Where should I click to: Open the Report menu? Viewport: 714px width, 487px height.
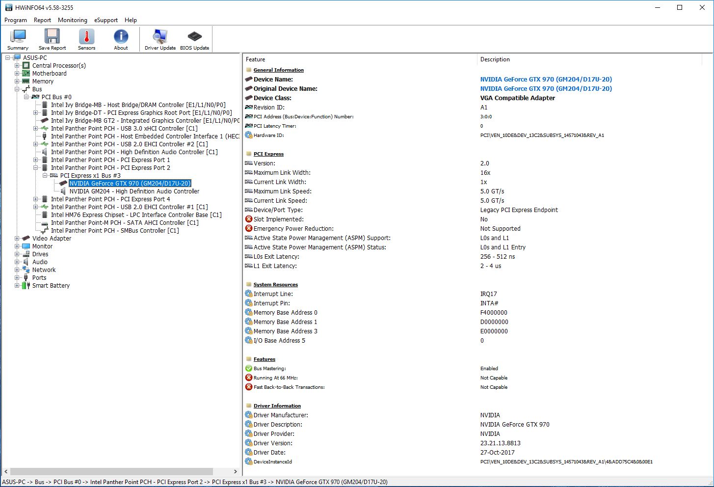click(x=42, y=20)
